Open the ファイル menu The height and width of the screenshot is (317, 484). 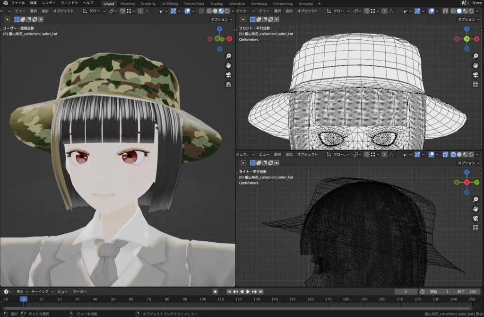point(18,3)
